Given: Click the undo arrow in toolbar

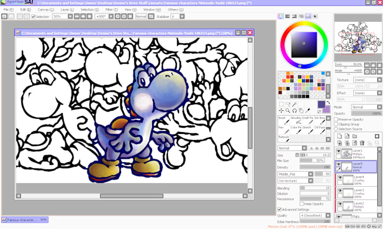Looking at the screenshot, I should click(x=4, y=16).
